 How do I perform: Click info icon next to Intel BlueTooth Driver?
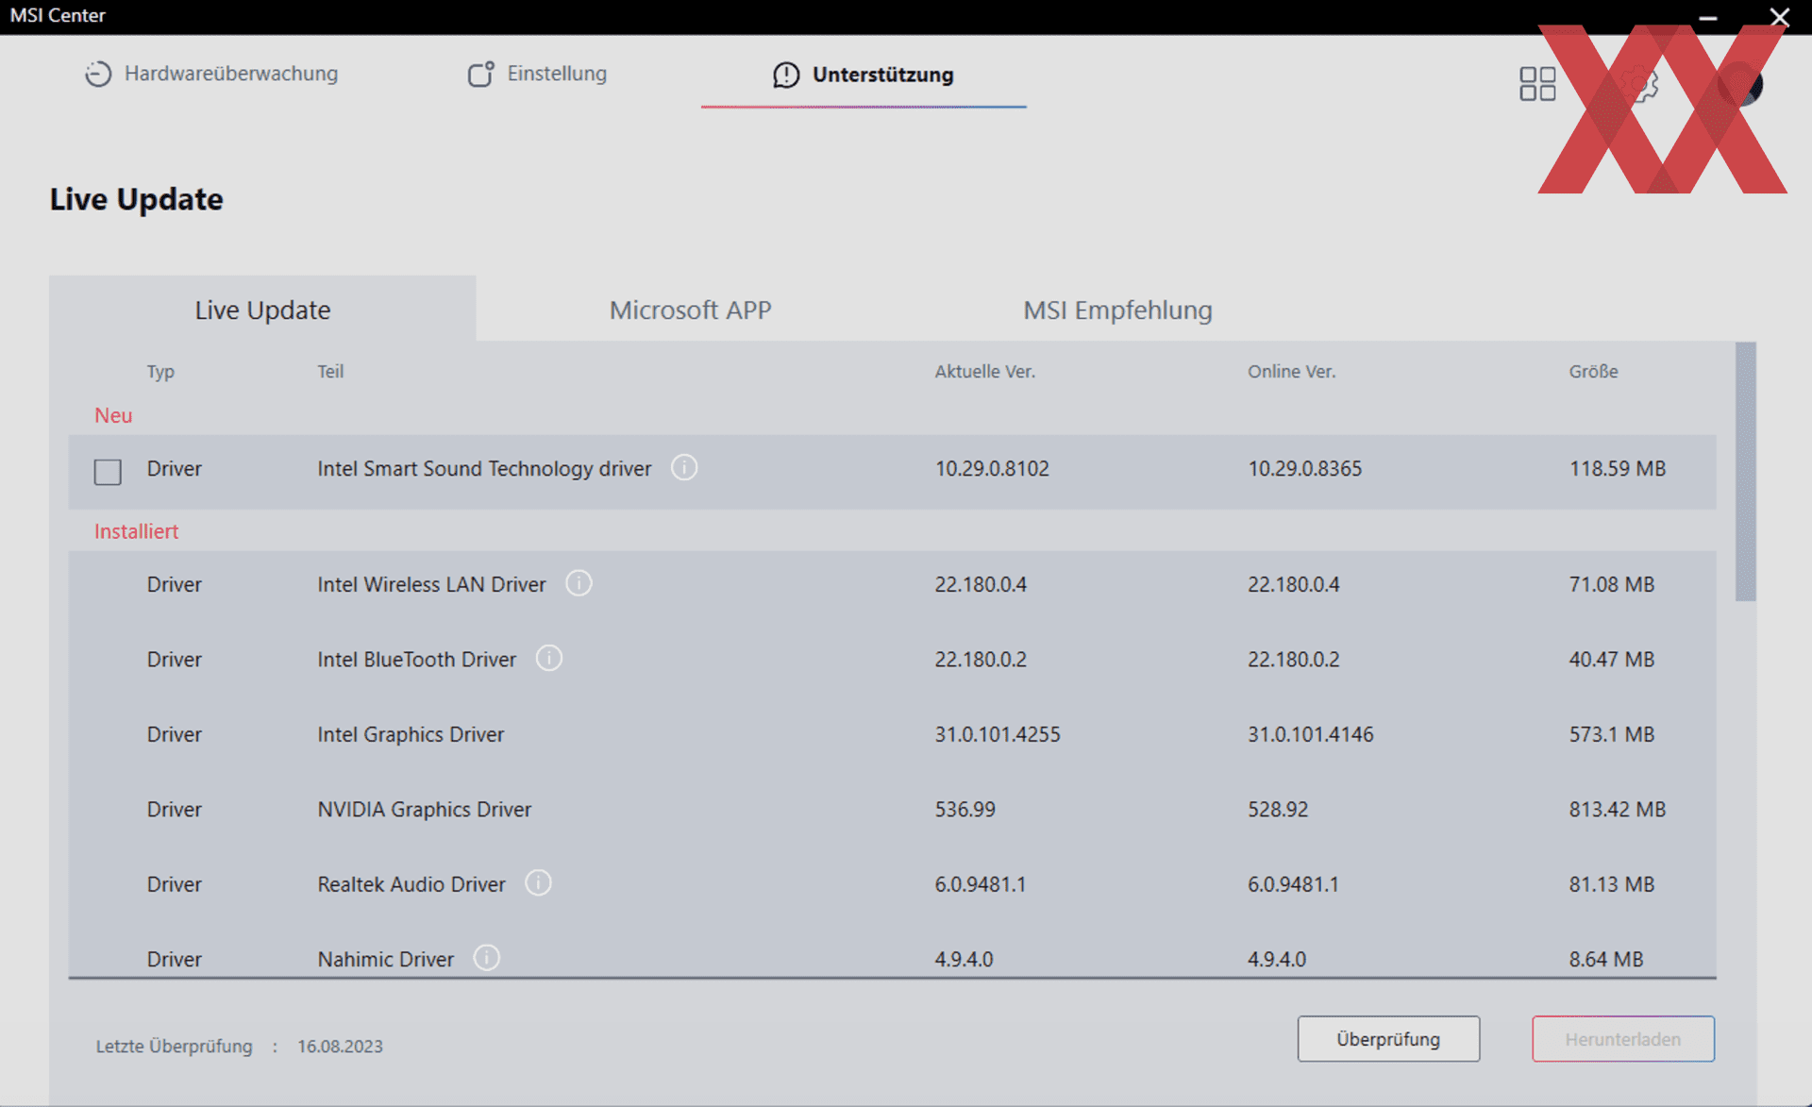pos(549,658)
